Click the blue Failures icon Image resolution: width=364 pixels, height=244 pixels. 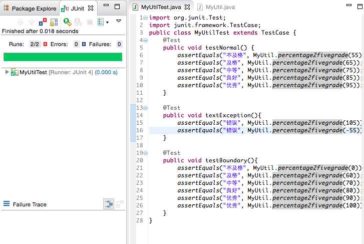tap(84, 44)
